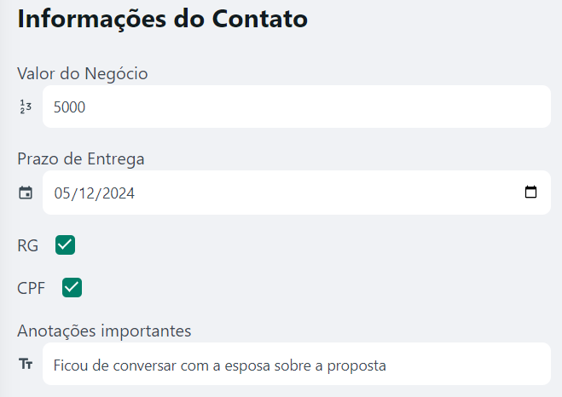
Task: Click the text icon beside Anotações importantes
Action: pyautogui.click(x=26, y=365)
